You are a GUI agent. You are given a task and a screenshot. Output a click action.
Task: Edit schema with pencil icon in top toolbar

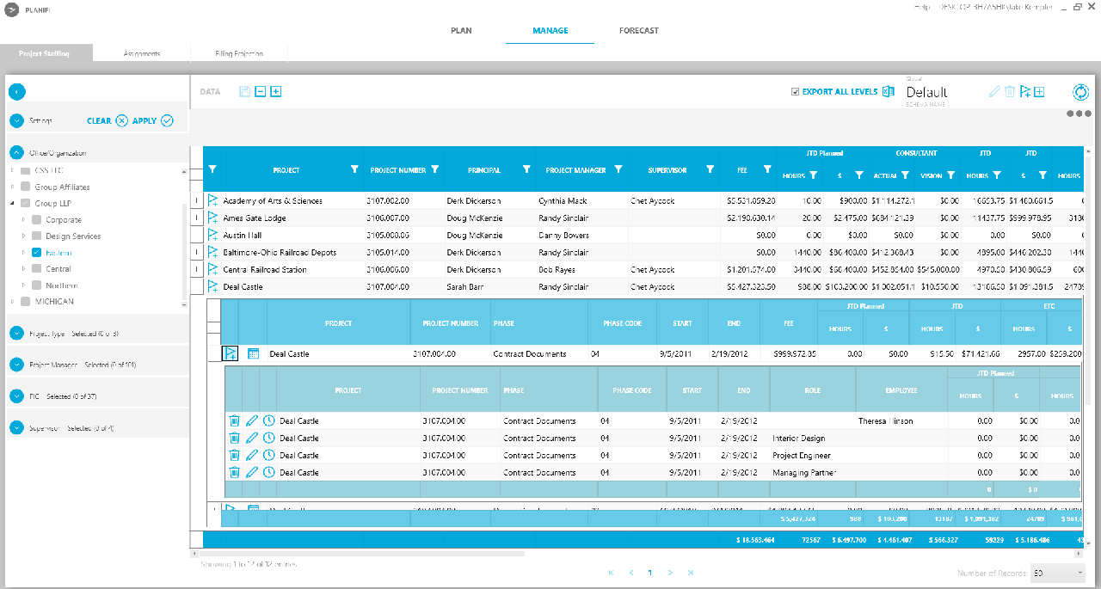point(995,91)
